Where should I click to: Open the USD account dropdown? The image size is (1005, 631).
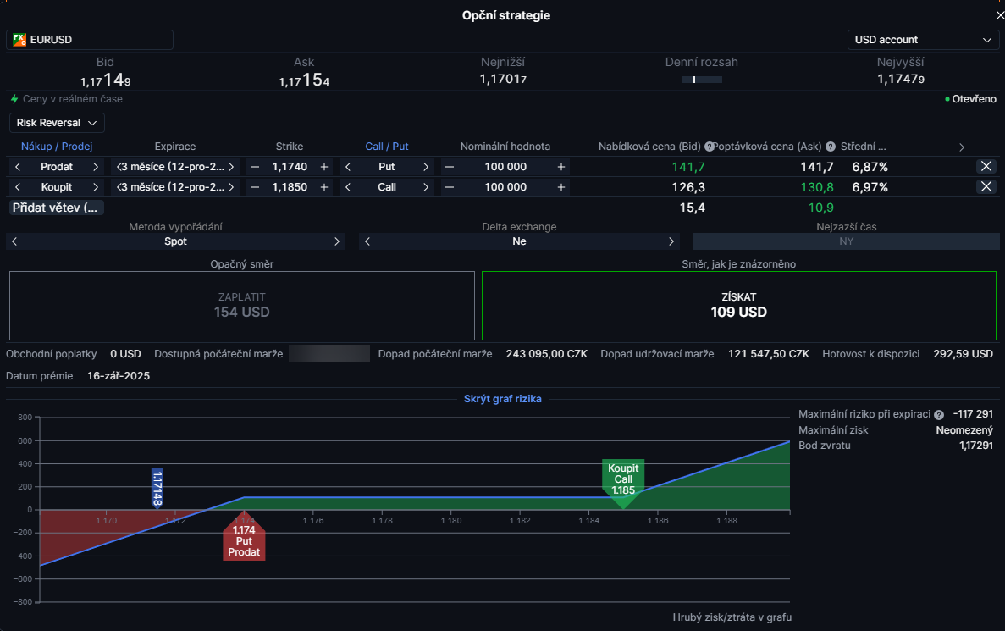pos(923,40)
